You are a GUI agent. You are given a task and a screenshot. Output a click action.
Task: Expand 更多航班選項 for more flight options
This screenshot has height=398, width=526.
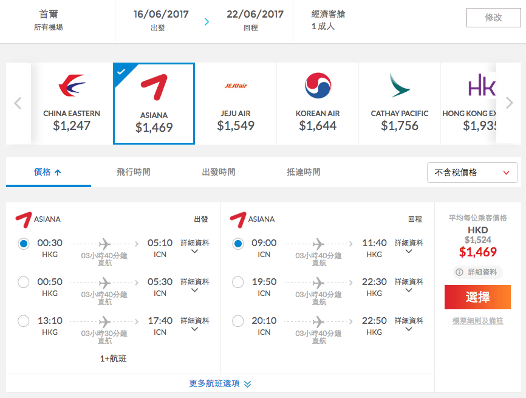pyautogui.click(x=220, y=383)
